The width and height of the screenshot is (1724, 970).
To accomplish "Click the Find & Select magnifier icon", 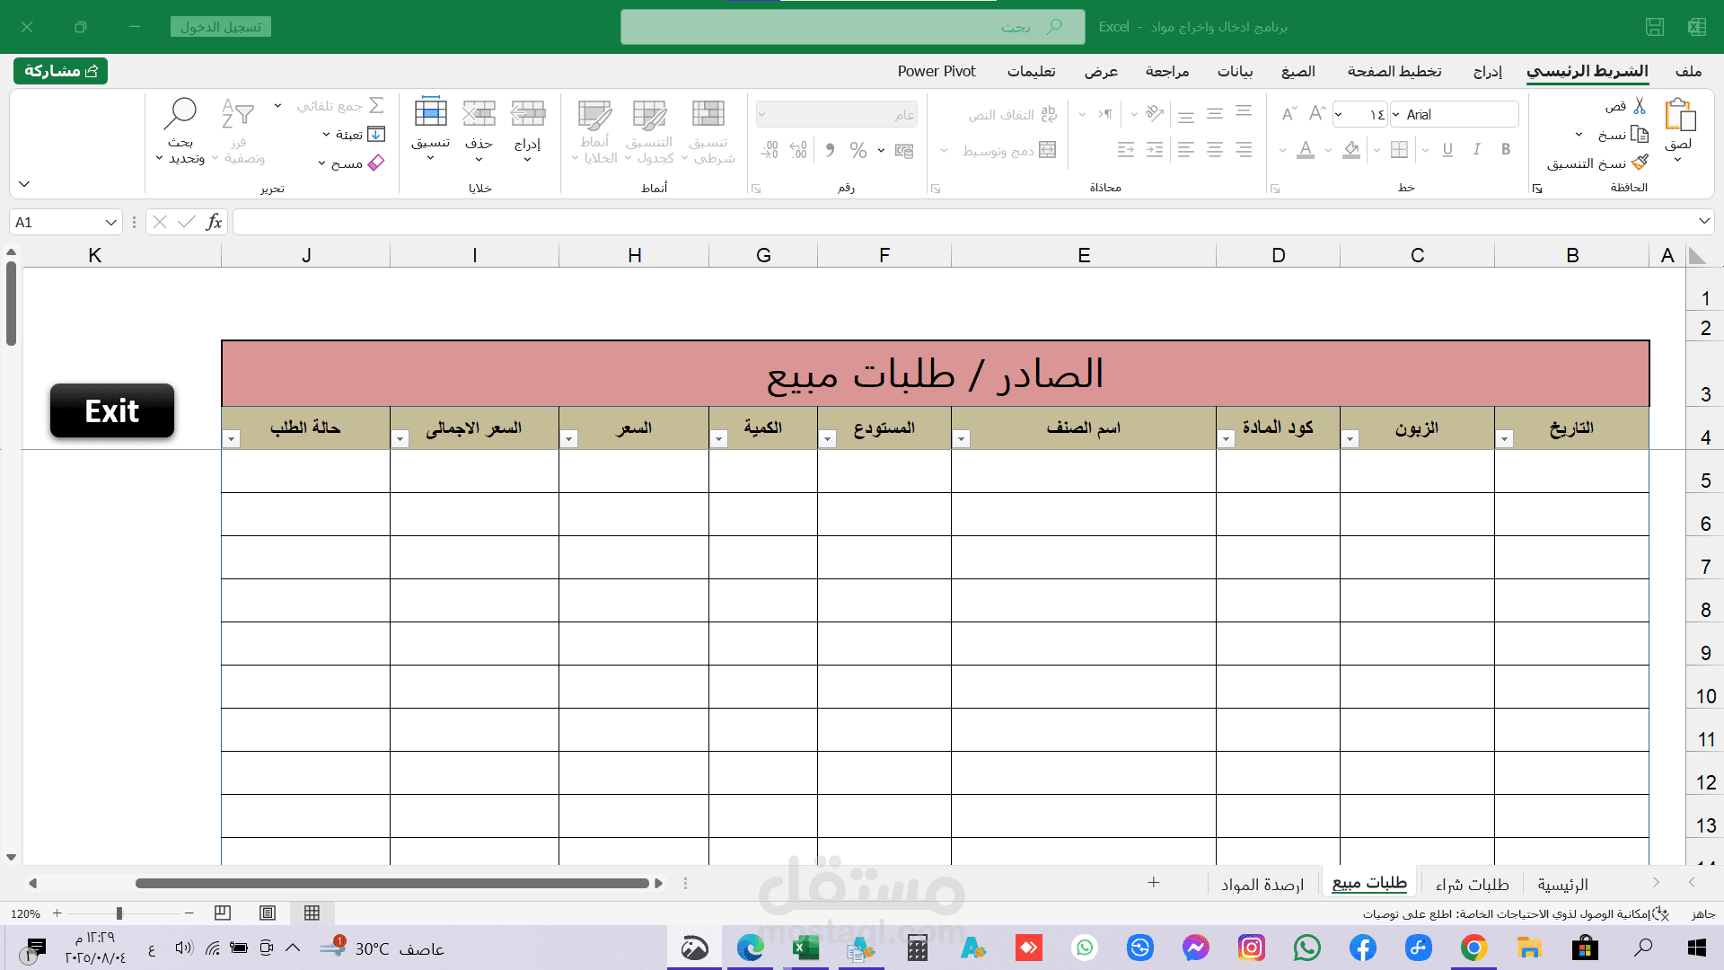I will (x=180, y=114).
